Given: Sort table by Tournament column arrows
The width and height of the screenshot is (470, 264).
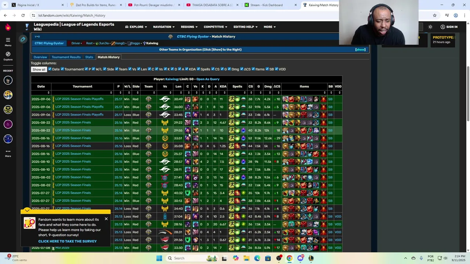Looking at the screenshot, I should (111, 93).
